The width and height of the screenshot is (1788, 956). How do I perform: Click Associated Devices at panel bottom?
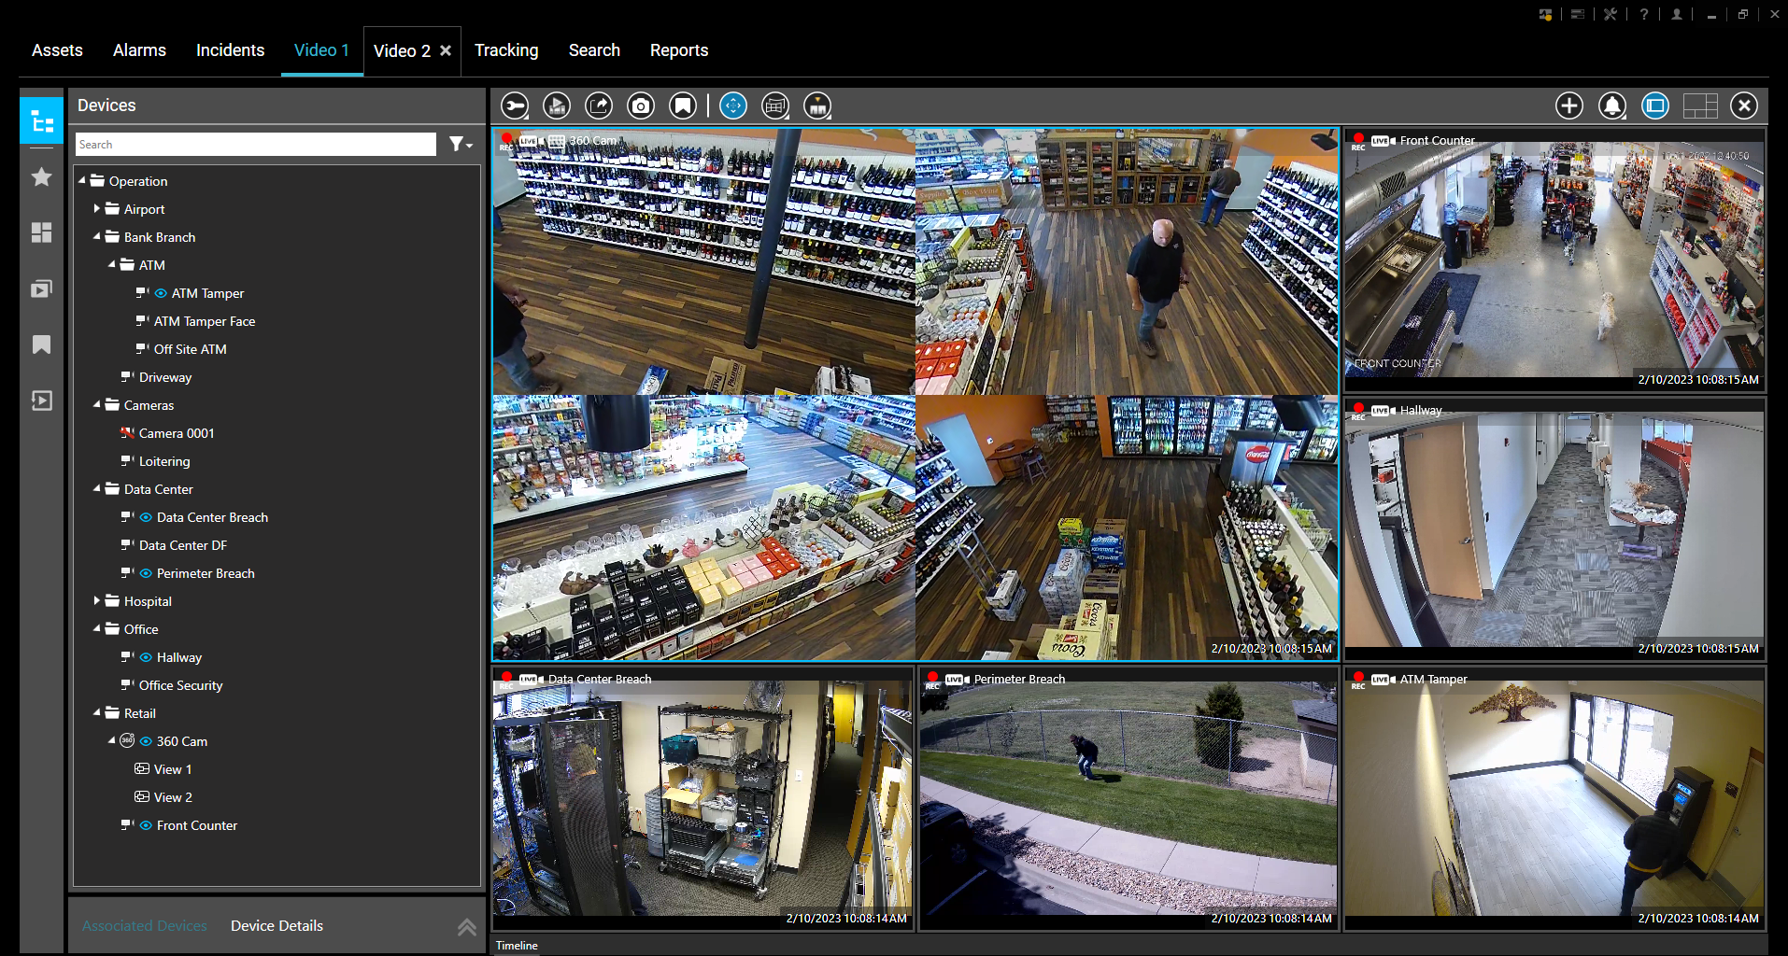[x=144, y=925]
